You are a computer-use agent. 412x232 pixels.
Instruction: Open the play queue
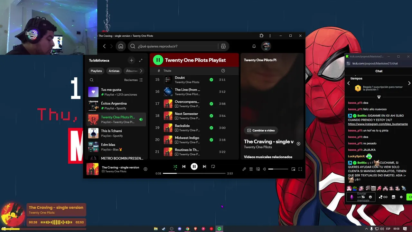click(x=251, y=169)
